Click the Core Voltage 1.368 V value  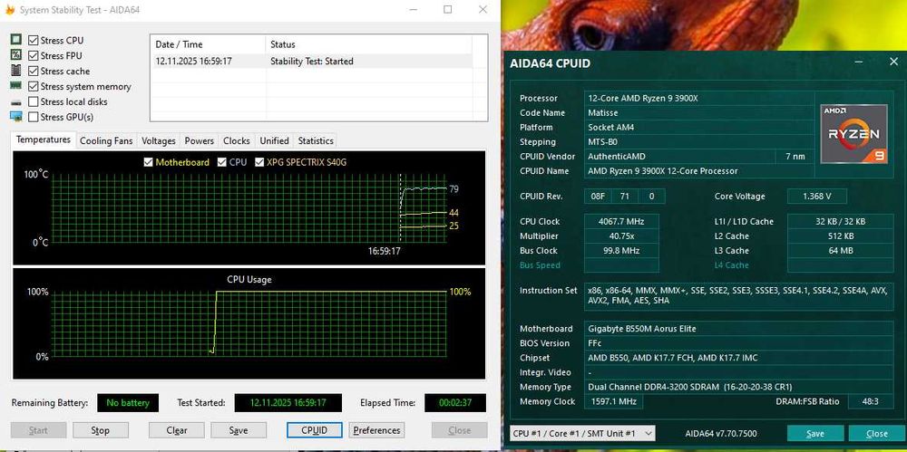[817, 196]
